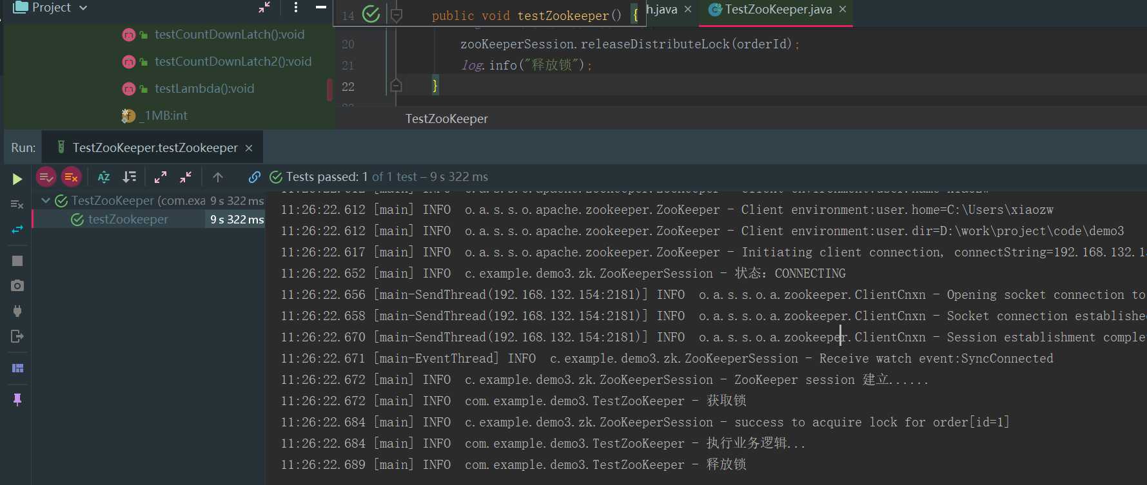
Task: Click the green run gutter icon beside testZookeeper()
Action: coord(371,14)
